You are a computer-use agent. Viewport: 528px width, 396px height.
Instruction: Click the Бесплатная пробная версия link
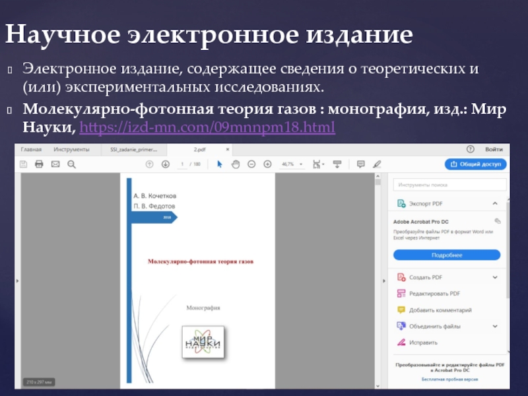point(449,379)
